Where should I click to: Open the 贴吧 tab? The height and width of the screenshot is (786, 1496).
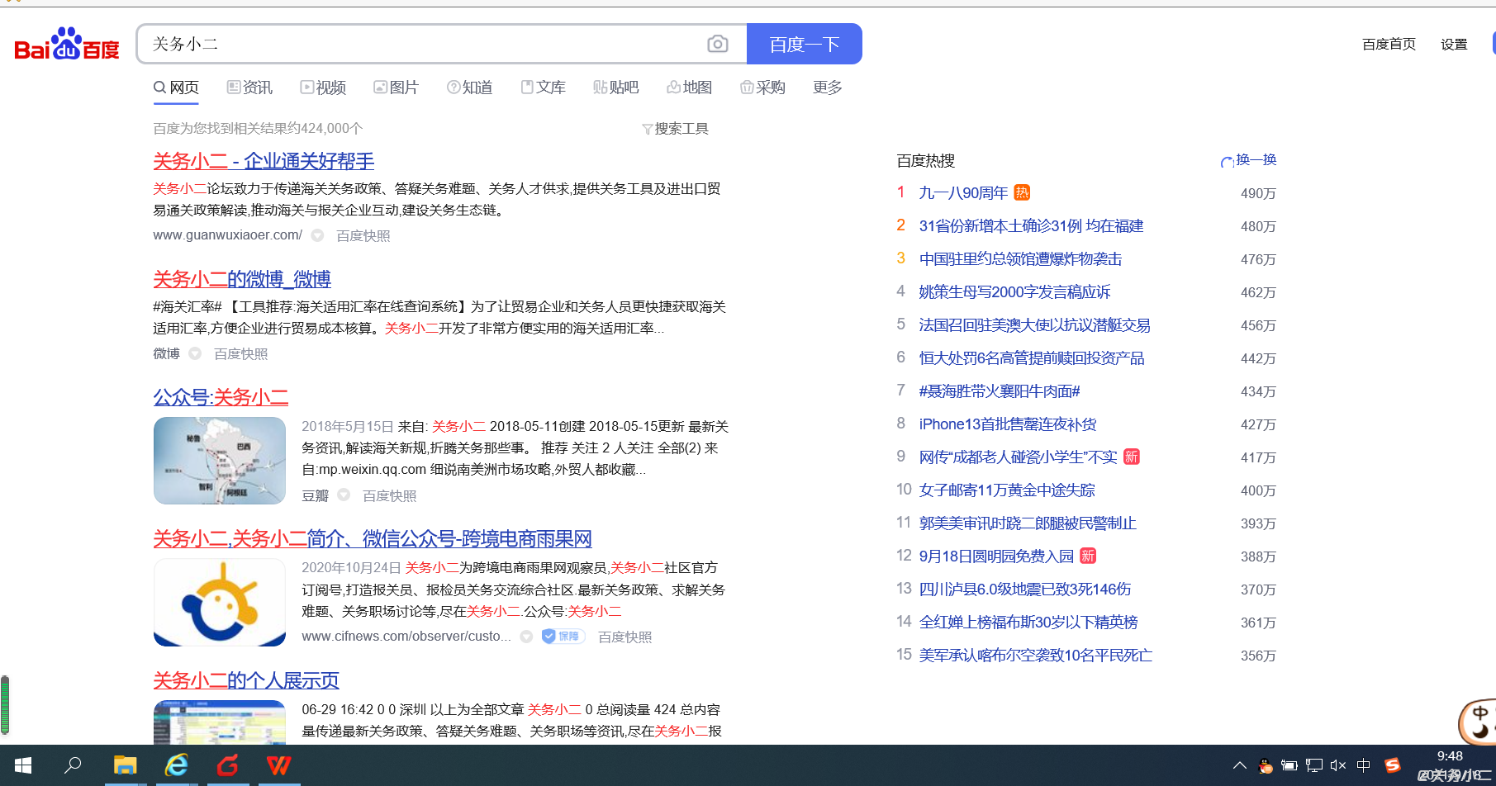[616, 88]
